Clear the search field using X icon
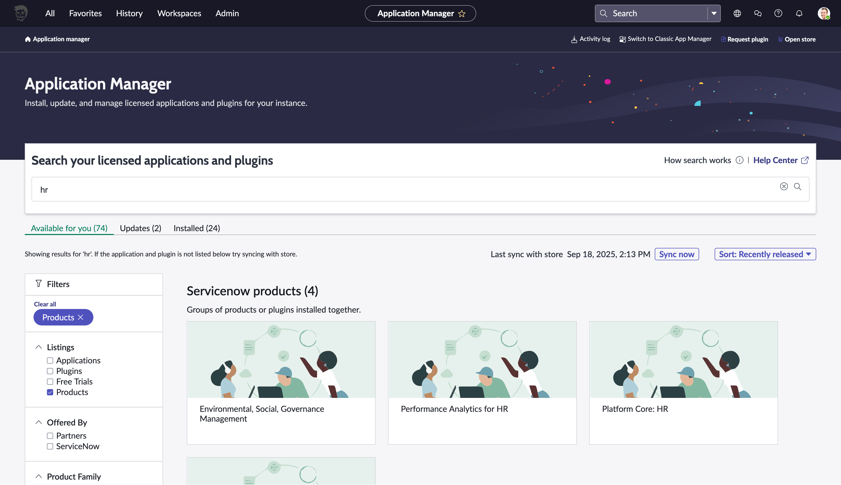This screenshot has height=485, width=841. pos(784,187)
